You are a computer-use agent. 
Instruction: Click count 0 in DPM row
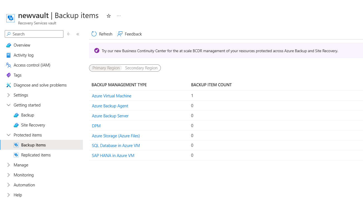click(192, 126)
